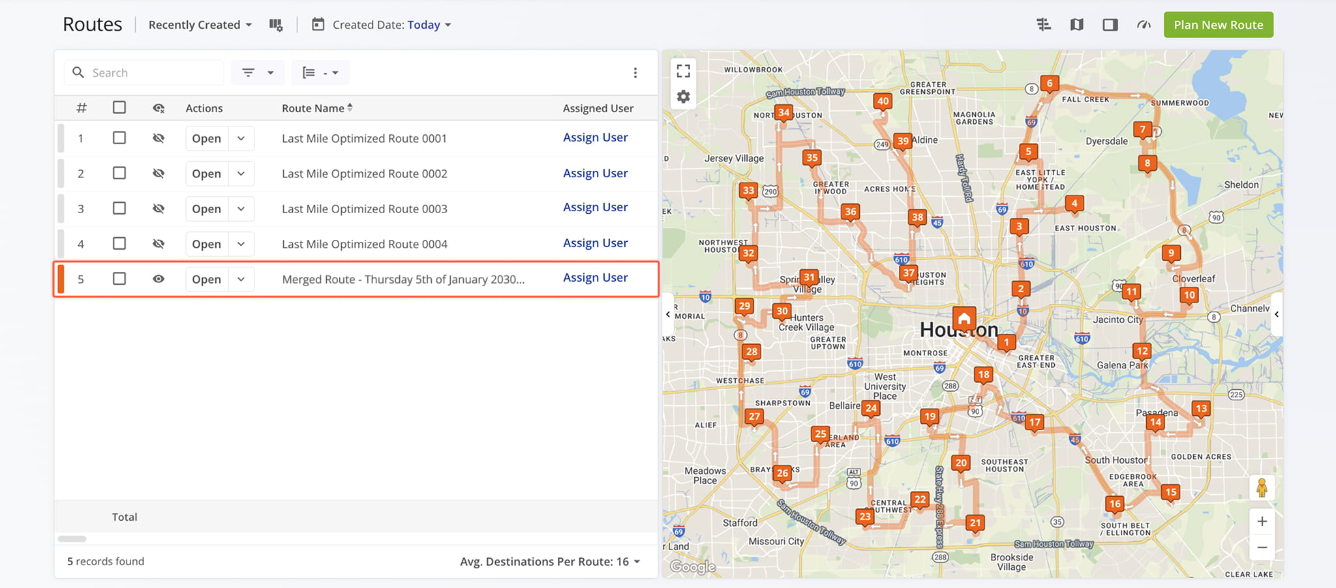
Task: Click the merge routes icon beside Recently Created
Action: pos(276,24)
